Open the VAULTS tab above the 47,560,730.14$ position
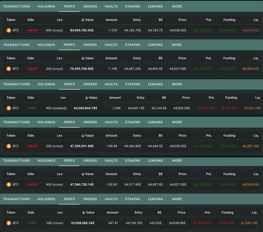Screen dimensions: 263x232 point(111,161)
